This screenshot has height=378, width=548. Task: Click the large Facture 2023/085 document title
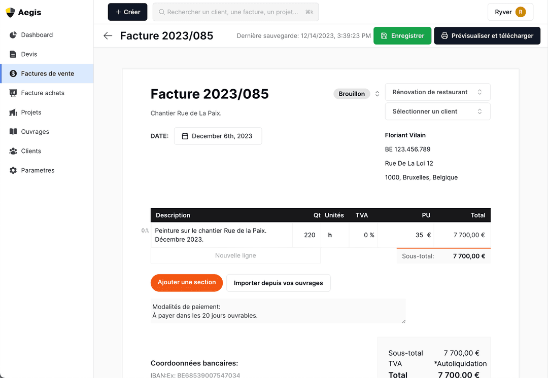[x=210, y=94]
